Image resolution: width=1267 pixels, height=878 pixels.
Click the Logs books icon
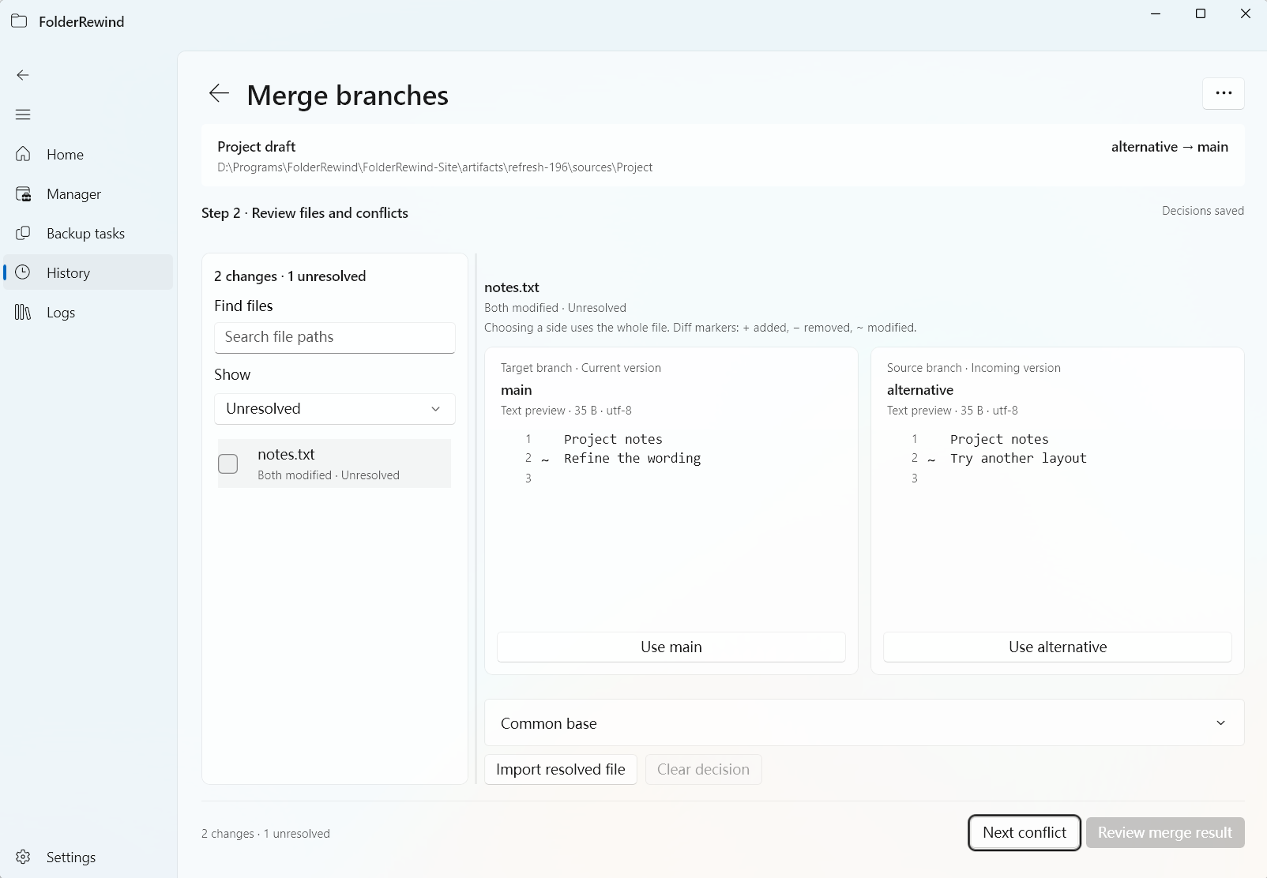click(23, 312)
